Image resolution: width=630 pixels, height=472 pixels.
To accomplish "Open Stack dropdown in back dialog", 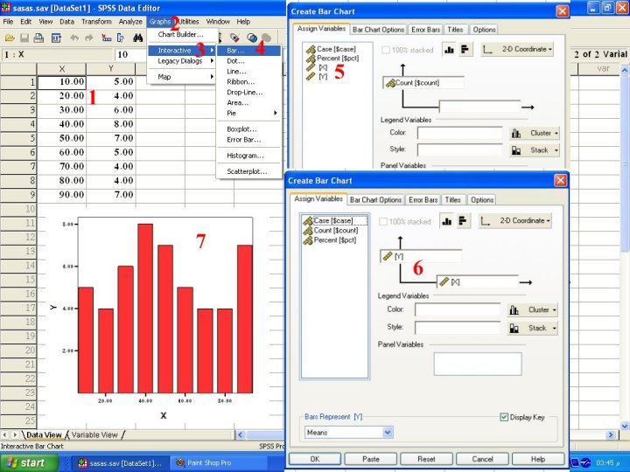I will click(535, 150).
